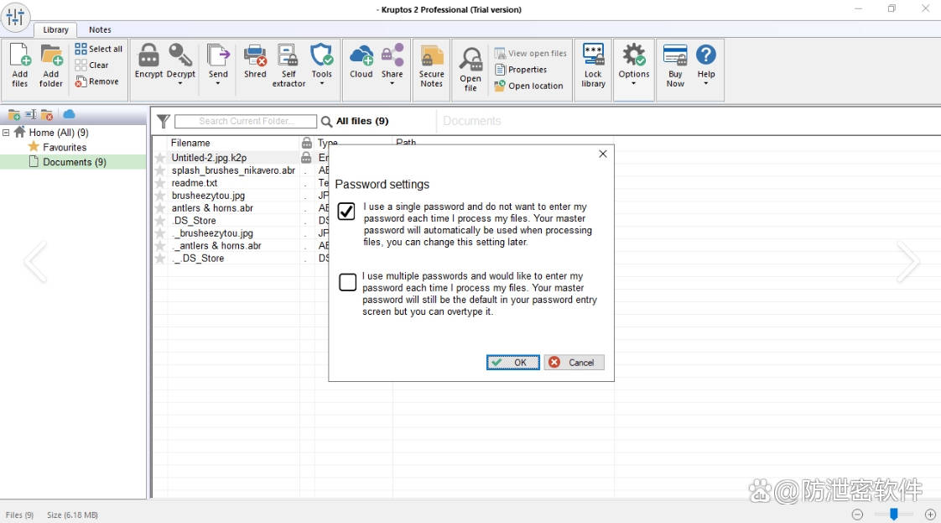Click Remove in the ribbon
The height and width of the screenshot is (523, 941).
[x=96, y=81]
